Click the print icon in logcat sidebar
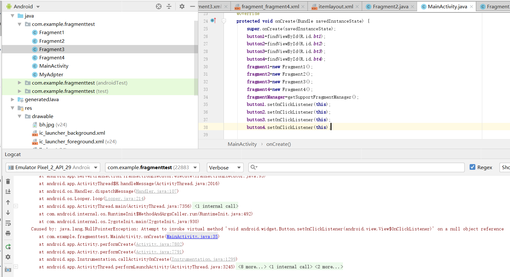Viewport: 510px width, 277px height. (8, 233)
